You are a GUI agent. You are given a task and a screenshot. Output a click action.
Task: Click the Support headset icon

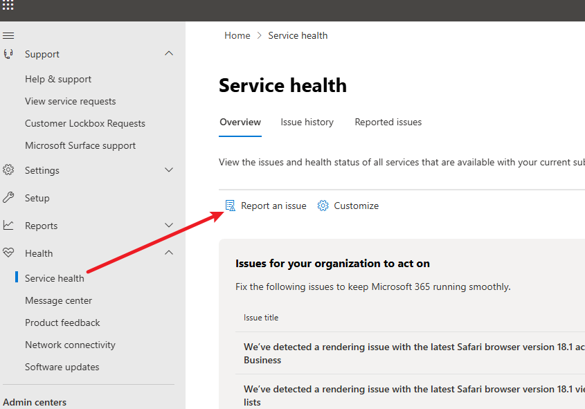coord(8,54)
